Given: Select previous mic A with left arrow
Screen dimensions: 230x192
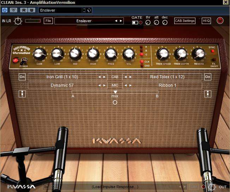Looking at the screenshot, I should pos(99,85).
